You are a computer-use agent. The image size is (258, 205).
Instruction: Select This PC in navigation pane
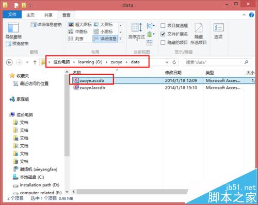(x=21, y=115)
